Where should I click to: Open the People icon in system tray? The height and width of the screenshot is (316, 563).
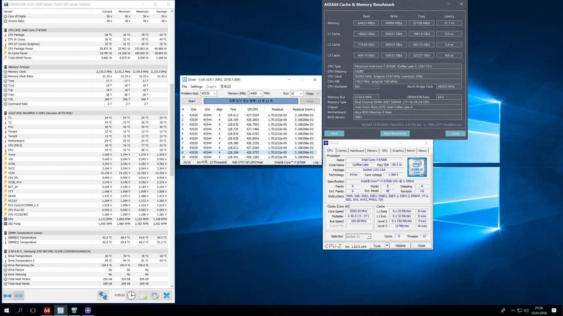[503, 310]
